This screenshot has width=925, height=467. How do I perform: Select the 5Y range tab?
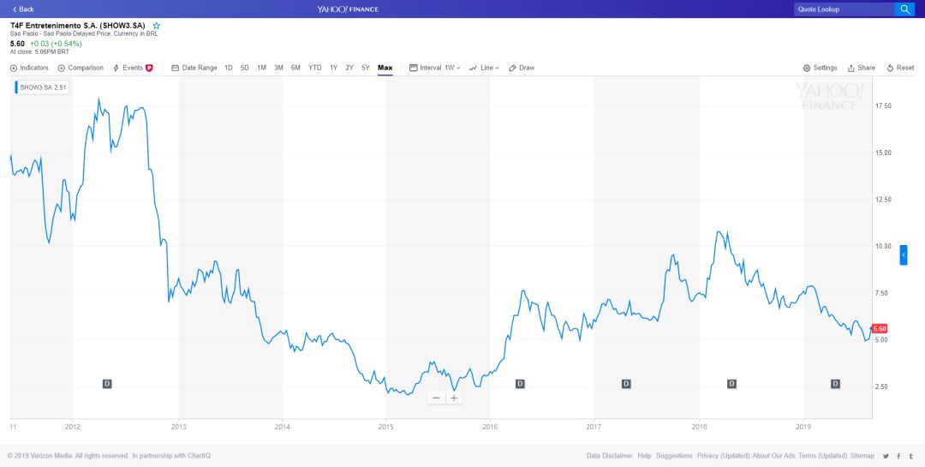[366, 68]
